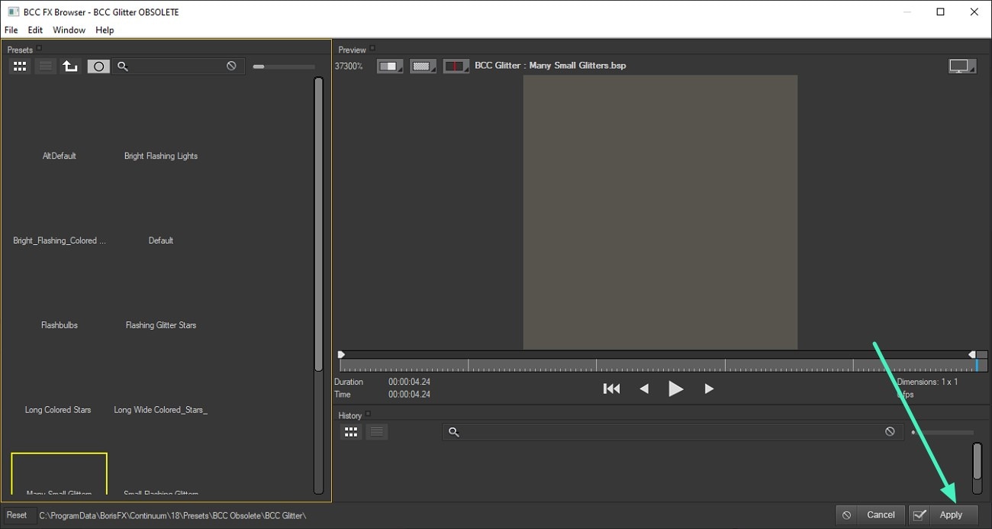Image resolution: width=992 pixels, height=529 pixels.
Task: Adjust the History thumbnail size slider
Action: (942, 433)
